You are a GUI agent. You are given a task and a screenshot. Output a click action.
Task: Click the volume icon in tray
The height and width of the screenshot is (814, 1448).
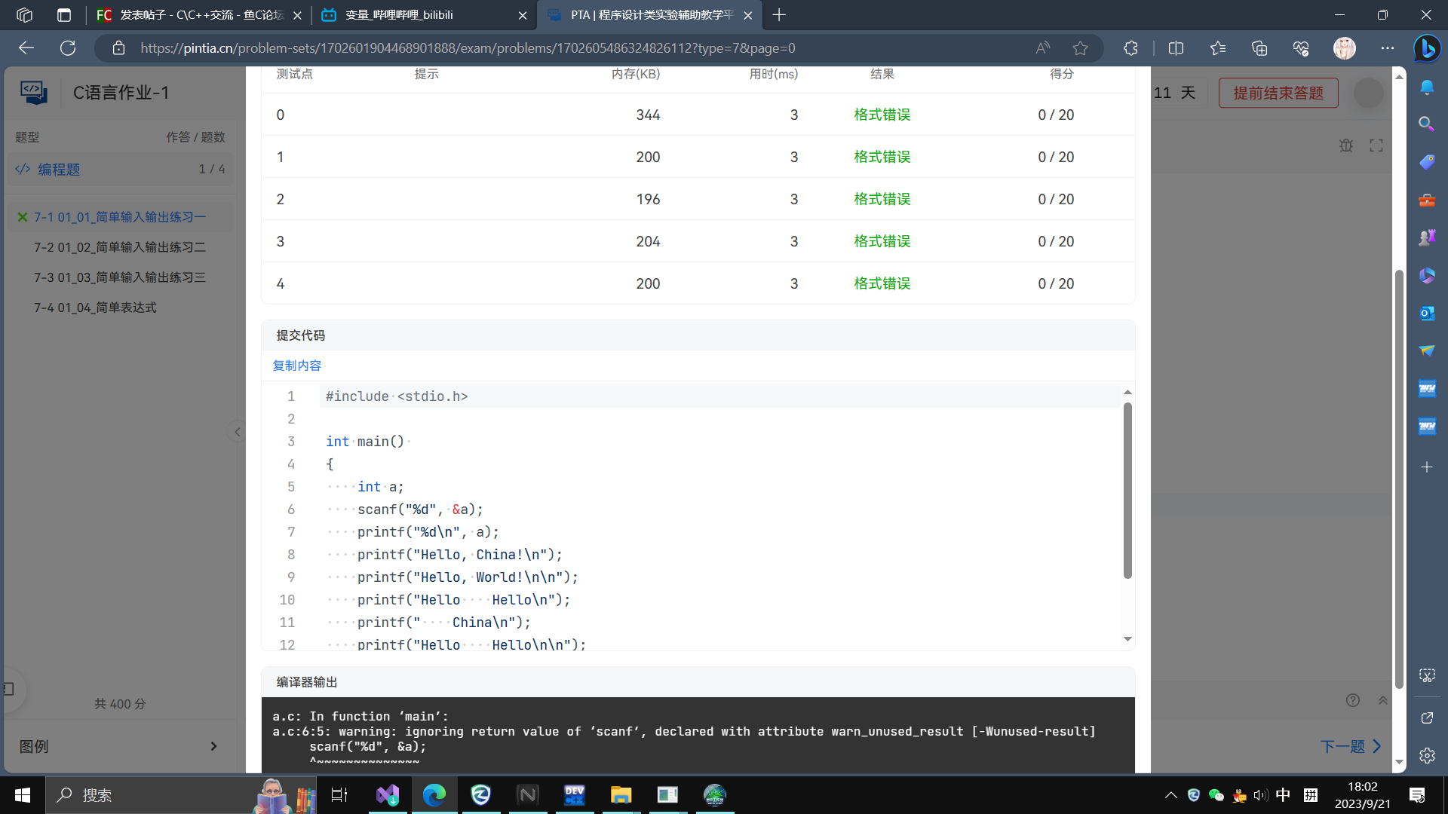tap(1260, 795)
